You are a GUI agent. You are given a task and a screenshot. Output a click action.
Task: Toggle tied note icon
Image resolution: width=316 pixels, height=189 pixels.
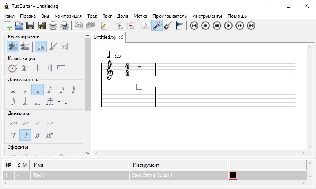coord(68,102)
